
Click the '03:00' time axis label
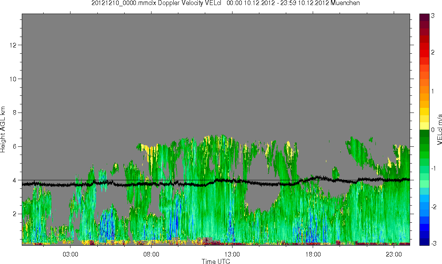point(70,254)
